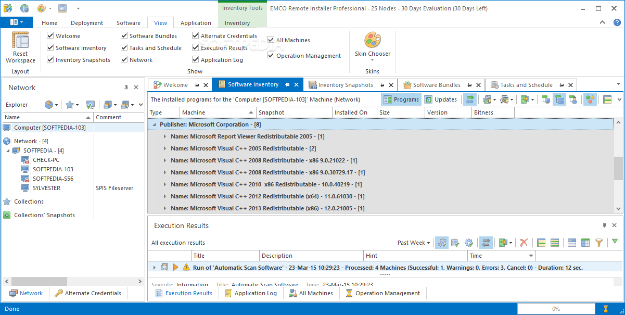The width and height of the screenshot is (625, 315).
Task: Open the Home ribbon tab
Action: click(49, 23)
